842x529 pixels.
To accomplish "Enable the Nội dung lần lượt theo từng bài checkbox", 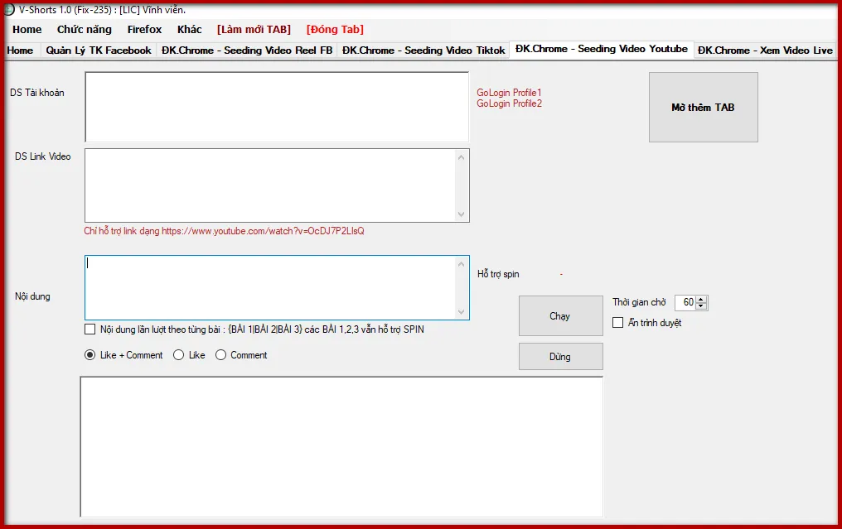I will 90,329.
